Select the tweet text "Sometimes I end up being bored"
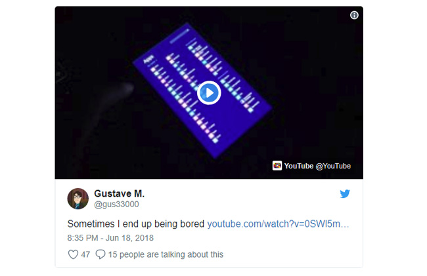This screenshot has width=427, height=276. pyautogui.click(x=135, y=224)
